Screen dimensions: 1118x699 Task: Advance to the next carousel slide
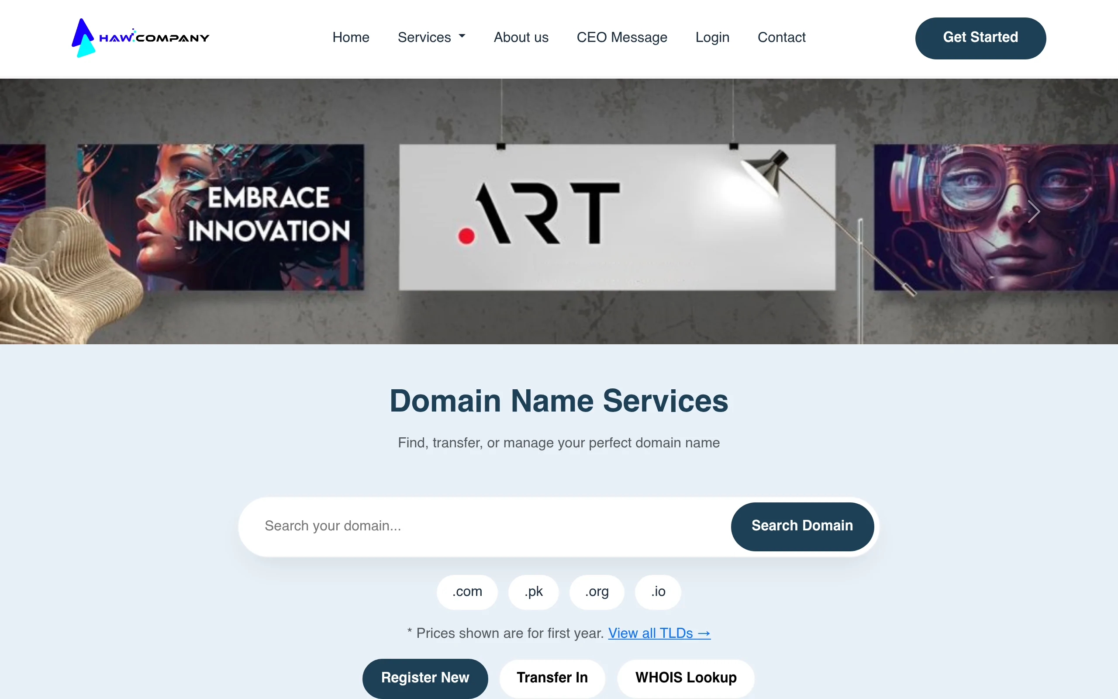click(1033, 211)
